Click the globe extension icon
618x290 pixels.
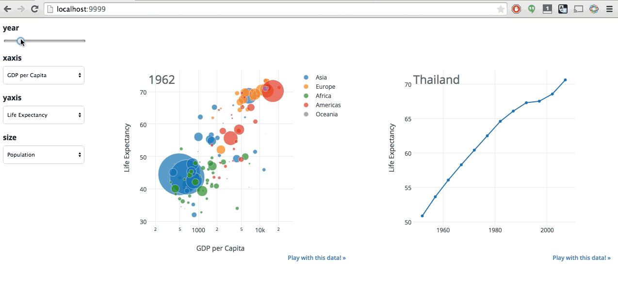pos(594,9)
